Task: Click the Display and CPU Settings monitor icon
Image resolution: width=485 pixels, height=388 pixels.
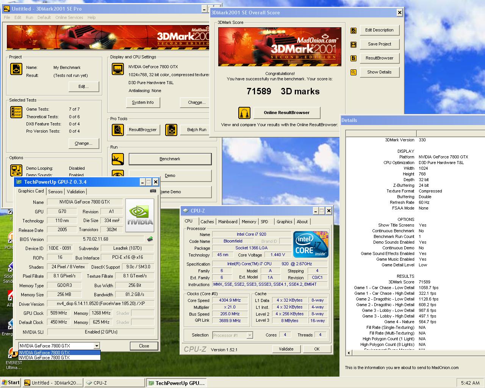Action: [x=118, y=69]
